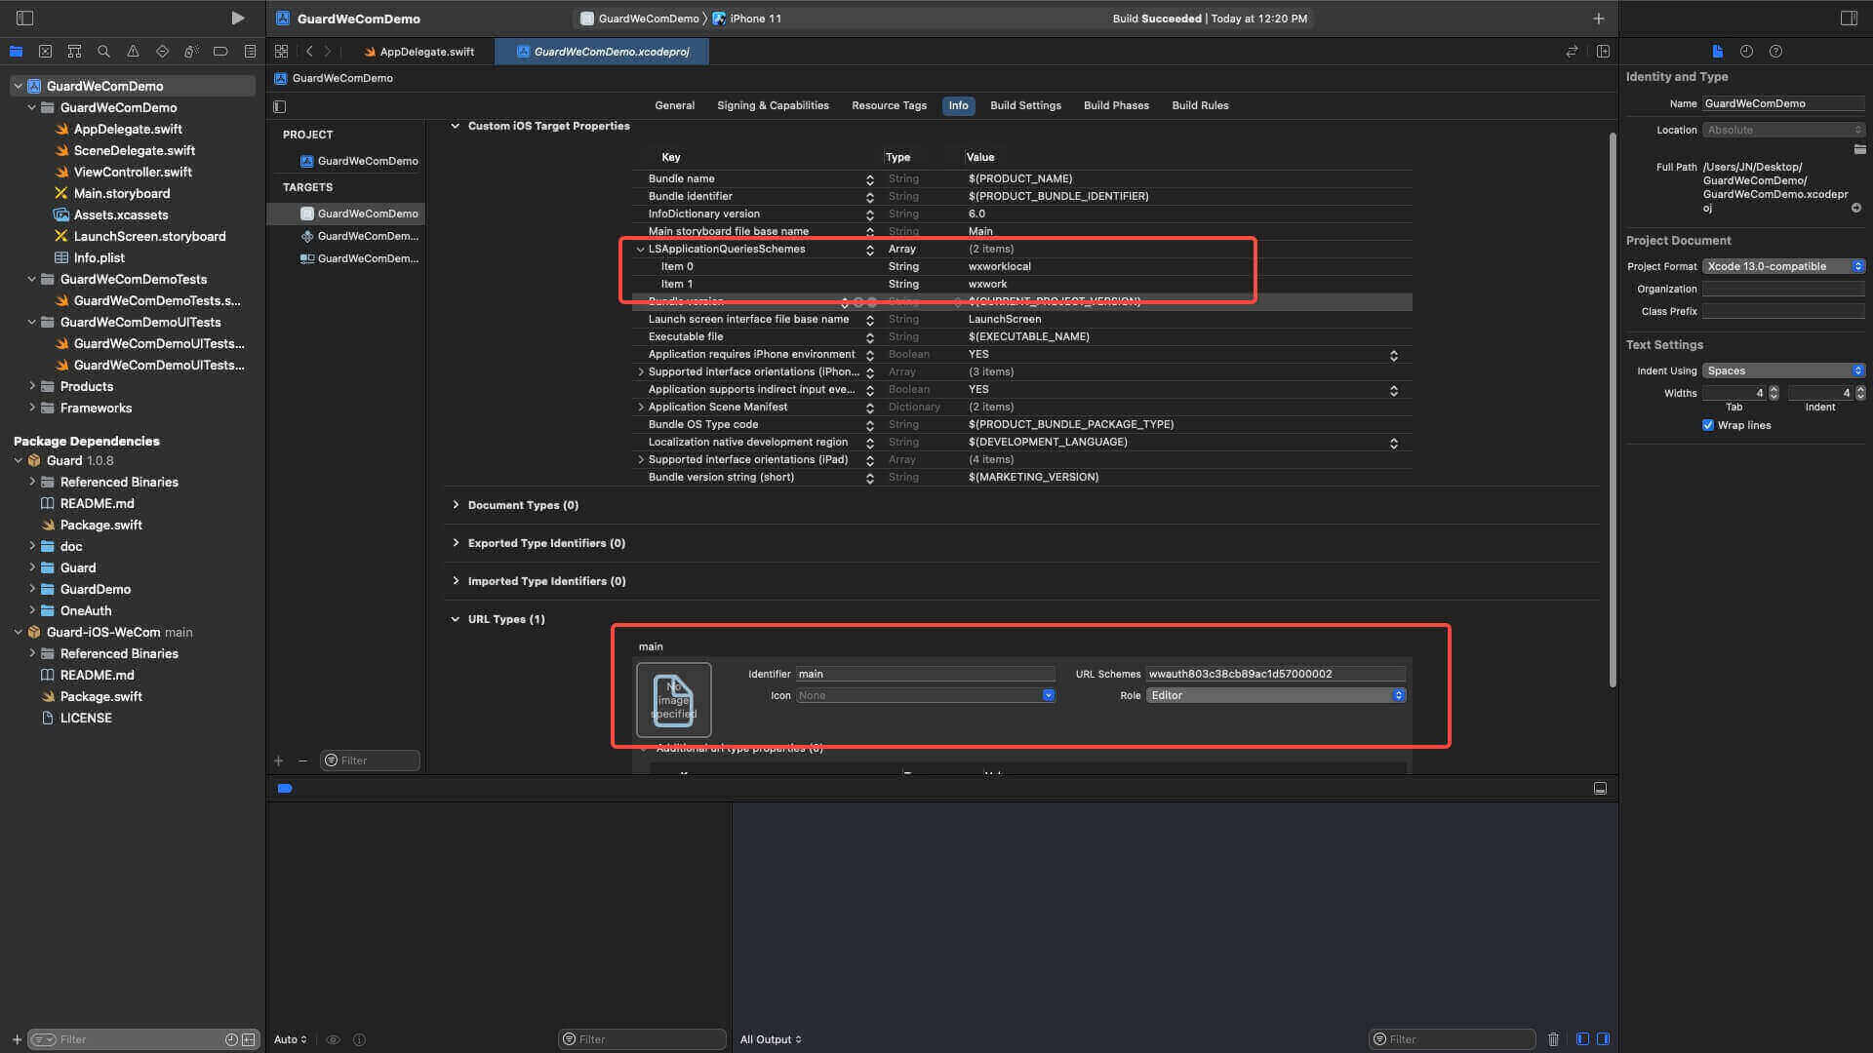Toggle the debug area hide button

pyautogui.click(x=1600, y=788)
